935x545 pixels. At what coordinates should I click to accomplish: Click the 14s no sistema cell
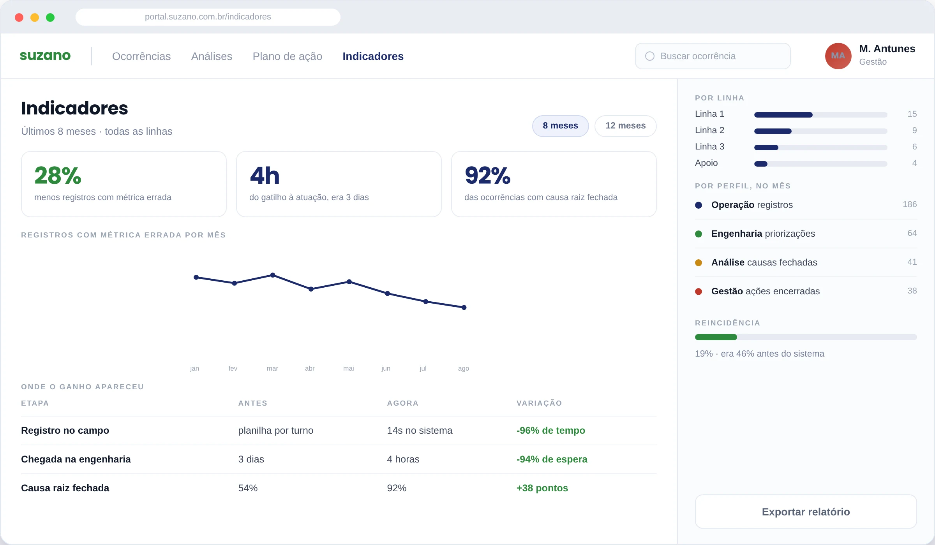420,431
